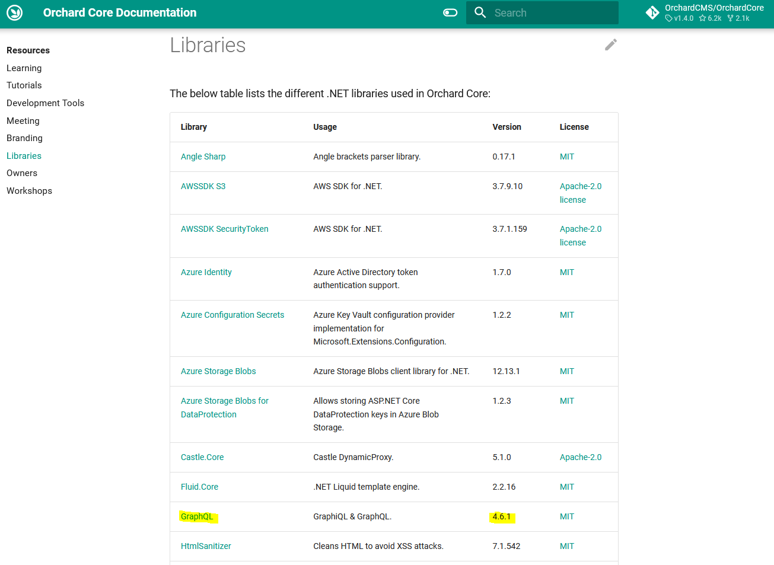This screenshot has width=774, height=565.
Task: Open Apache-2.0 license for AWSSDK SecurityToken
Action: click(581, 235)
